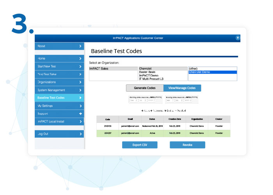Open ending date year field
The image size is (273, 195).
coord(188,101)
